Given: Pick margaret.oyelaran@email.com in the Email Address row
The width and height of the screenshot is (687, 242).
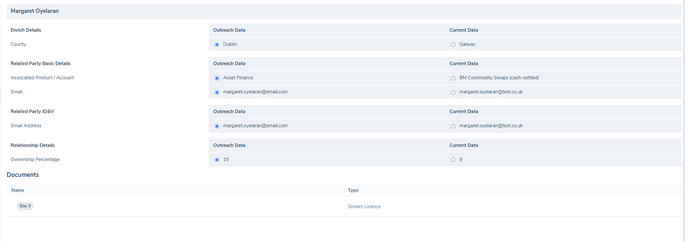Looking at the screenshot, I should pyautogui.click(x=217, y=126).
